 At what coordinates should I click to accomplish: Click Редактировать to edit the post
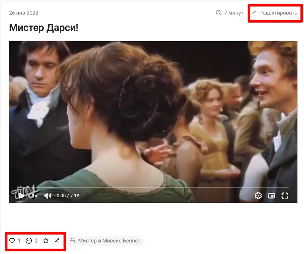[x=278, y=13]
